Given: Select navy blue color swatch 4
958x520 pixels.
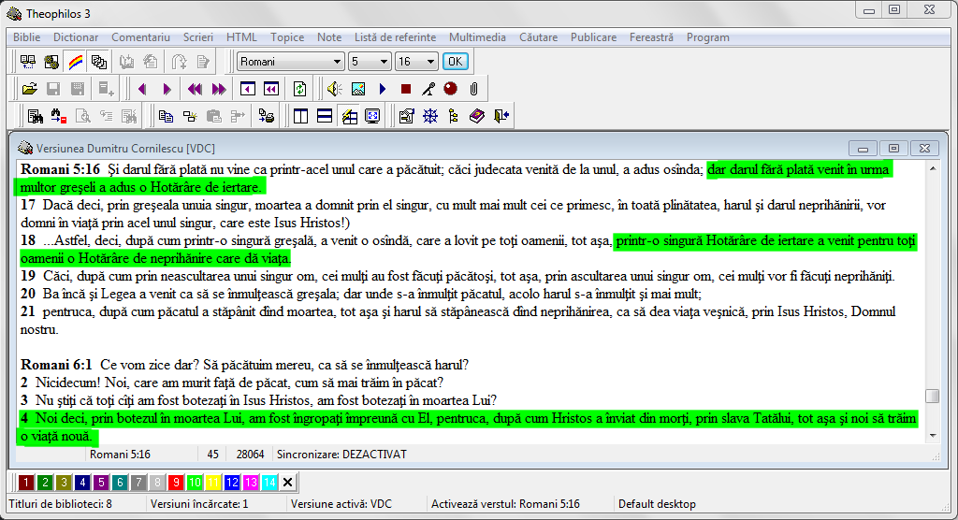Looking at the screenshot, I should click(82, 483).
